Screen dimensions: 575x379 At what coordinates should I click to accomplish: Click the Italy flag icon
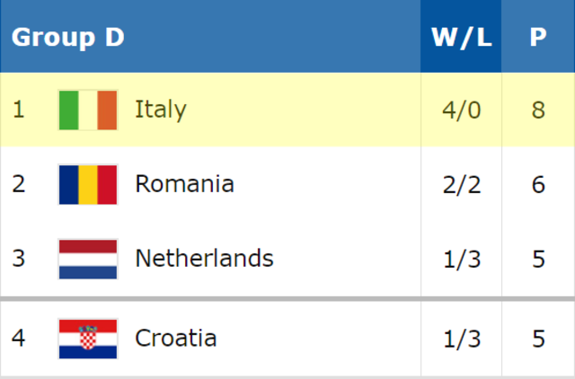click(88, 110)
